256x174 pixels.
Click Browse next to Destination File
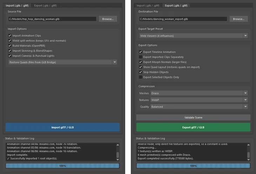tap(239, 19)
